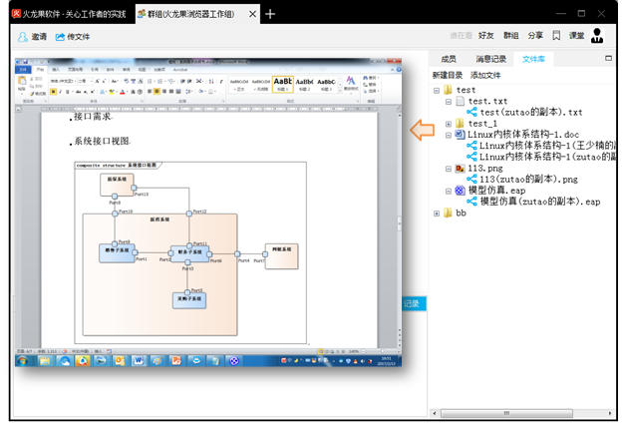Click the 添加文件 button
Viewport: 627px width, 429px height.
coord(485,75)
